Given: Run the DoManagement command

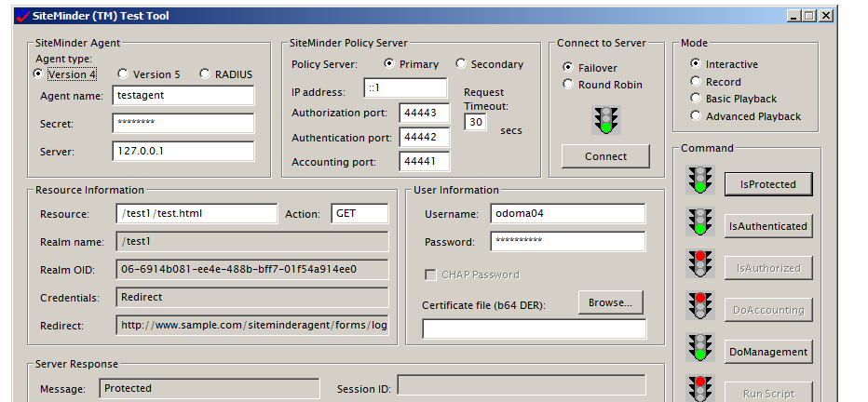Looking at the screenshot, I should pyautogui.click(x=768, y=352).
